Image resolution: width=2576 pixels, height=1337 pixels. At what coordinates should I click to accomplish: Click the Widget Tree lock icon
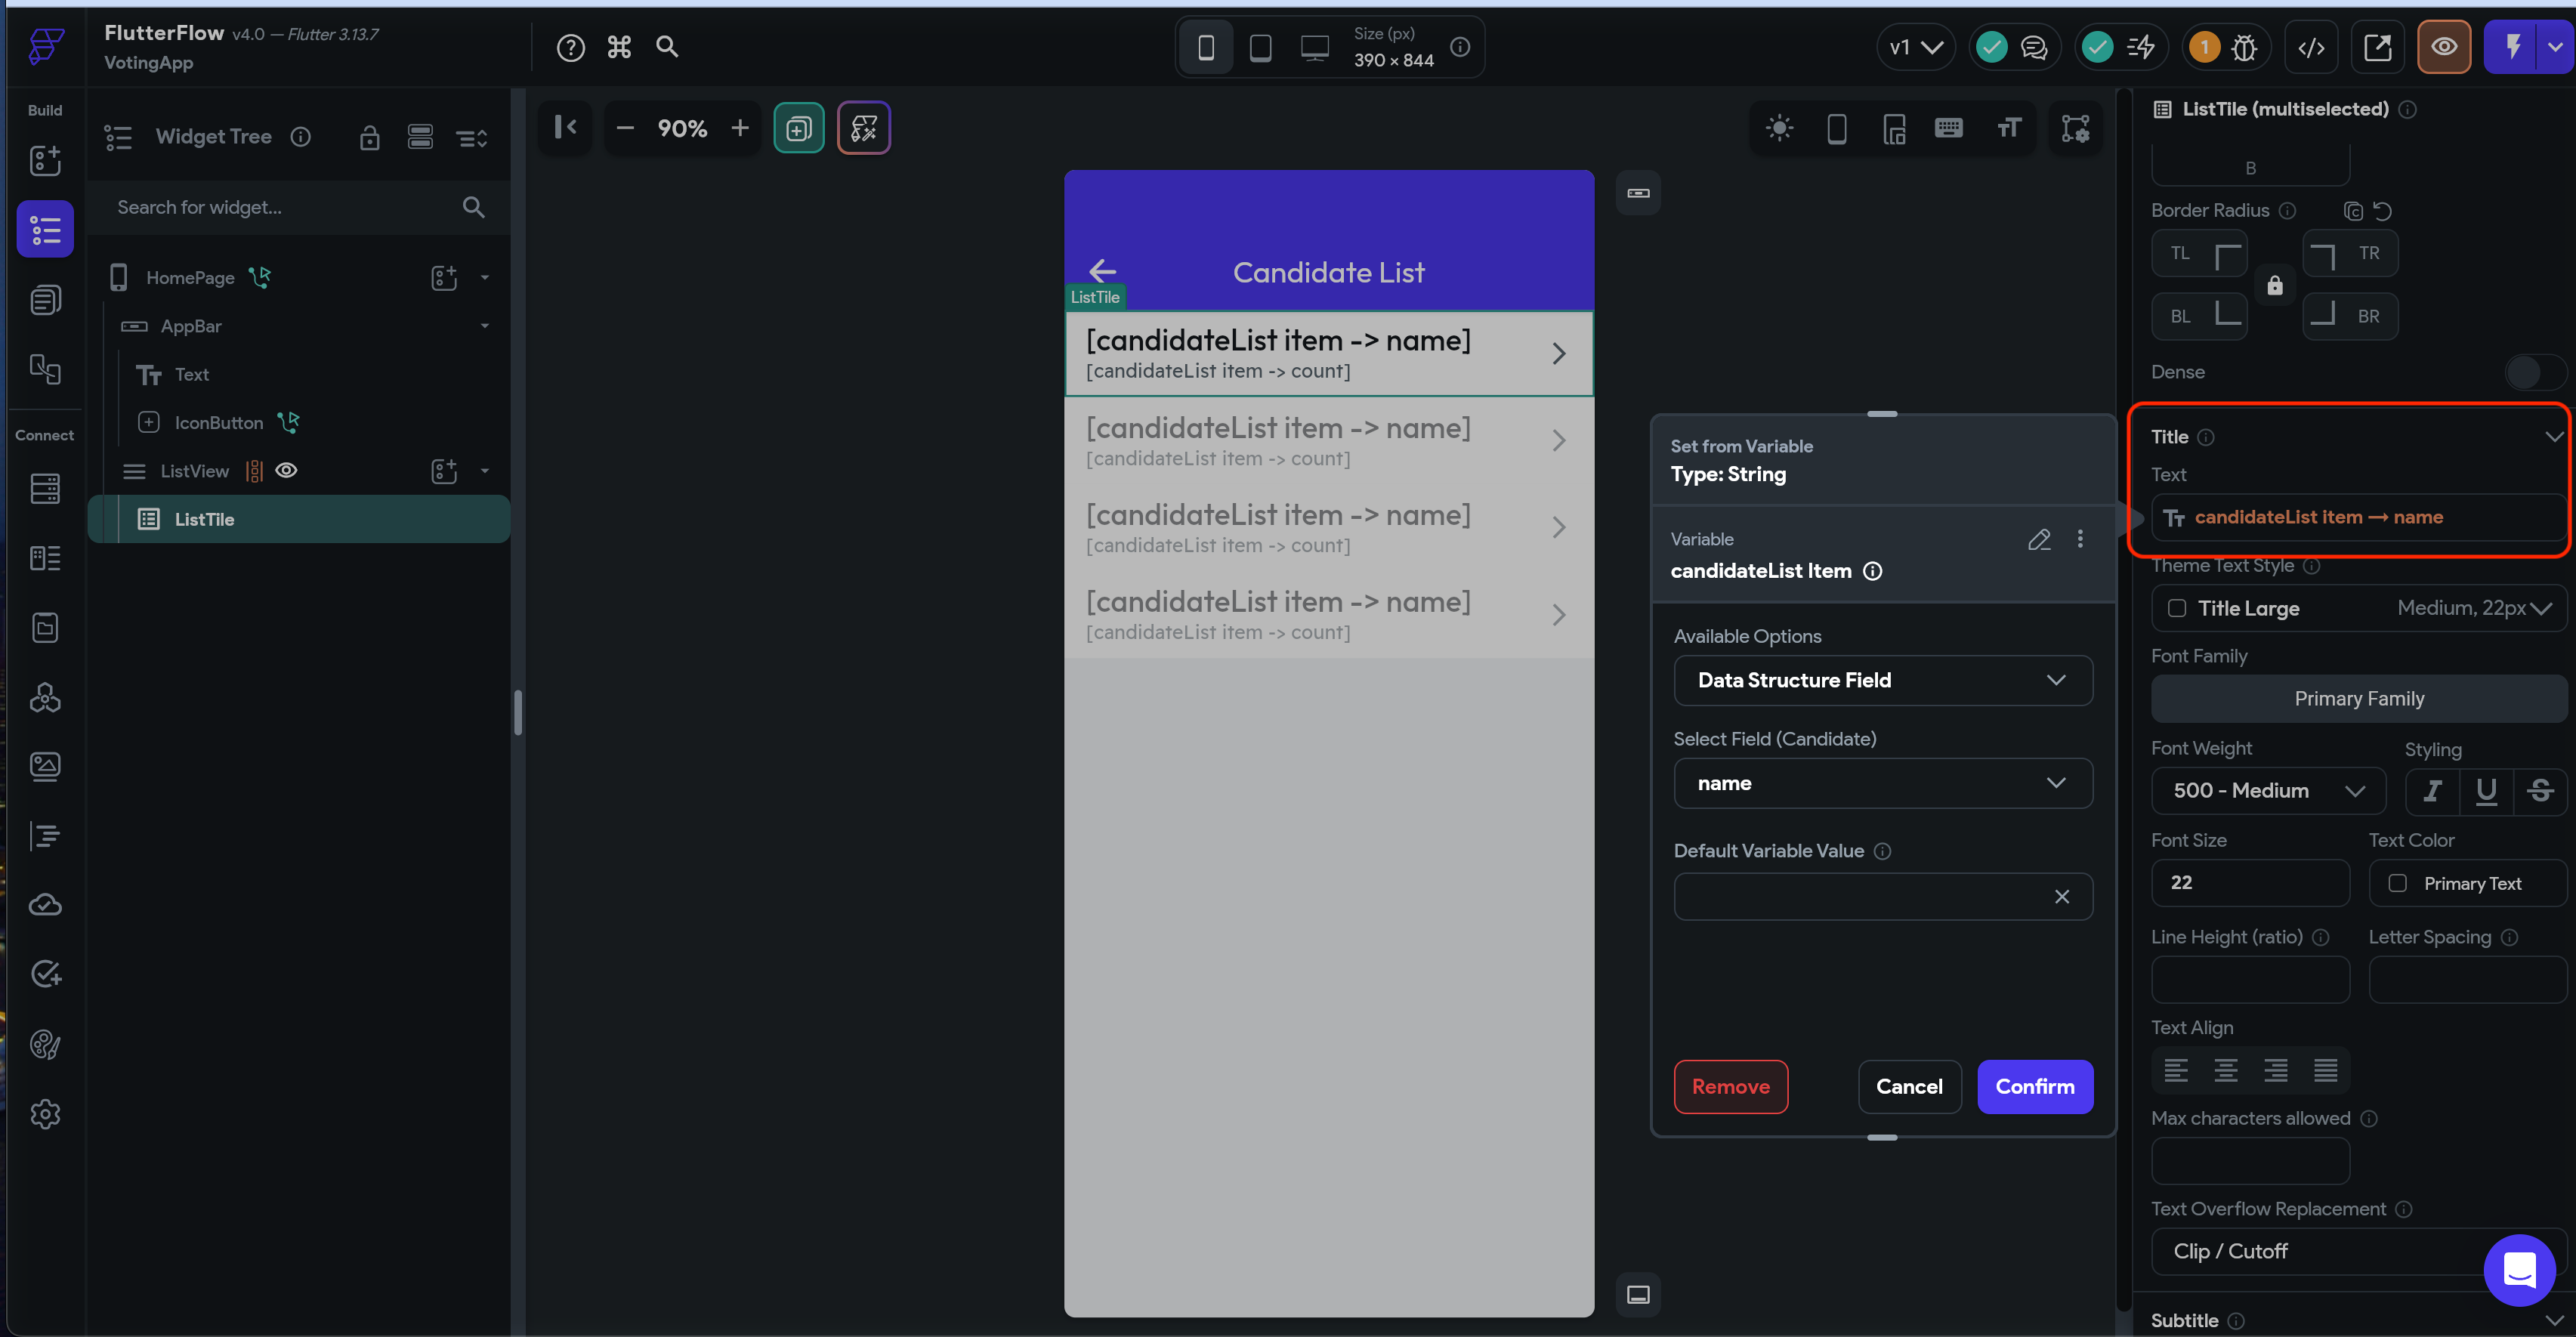[369, 137]
